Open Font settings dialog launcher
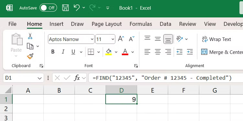This screenshot has height=121, width=243. pos(136,66)
